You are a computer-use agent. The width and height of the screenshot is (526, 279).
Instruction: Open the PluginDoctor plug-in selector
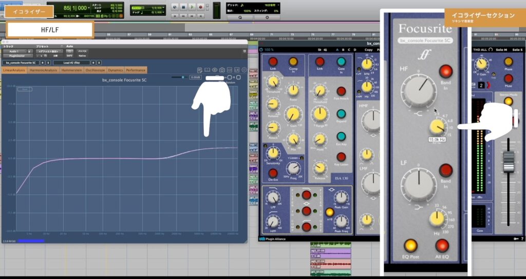18,55
